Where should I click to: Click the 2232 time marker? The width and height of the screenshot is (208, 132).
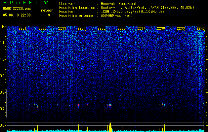click(42, 28)
